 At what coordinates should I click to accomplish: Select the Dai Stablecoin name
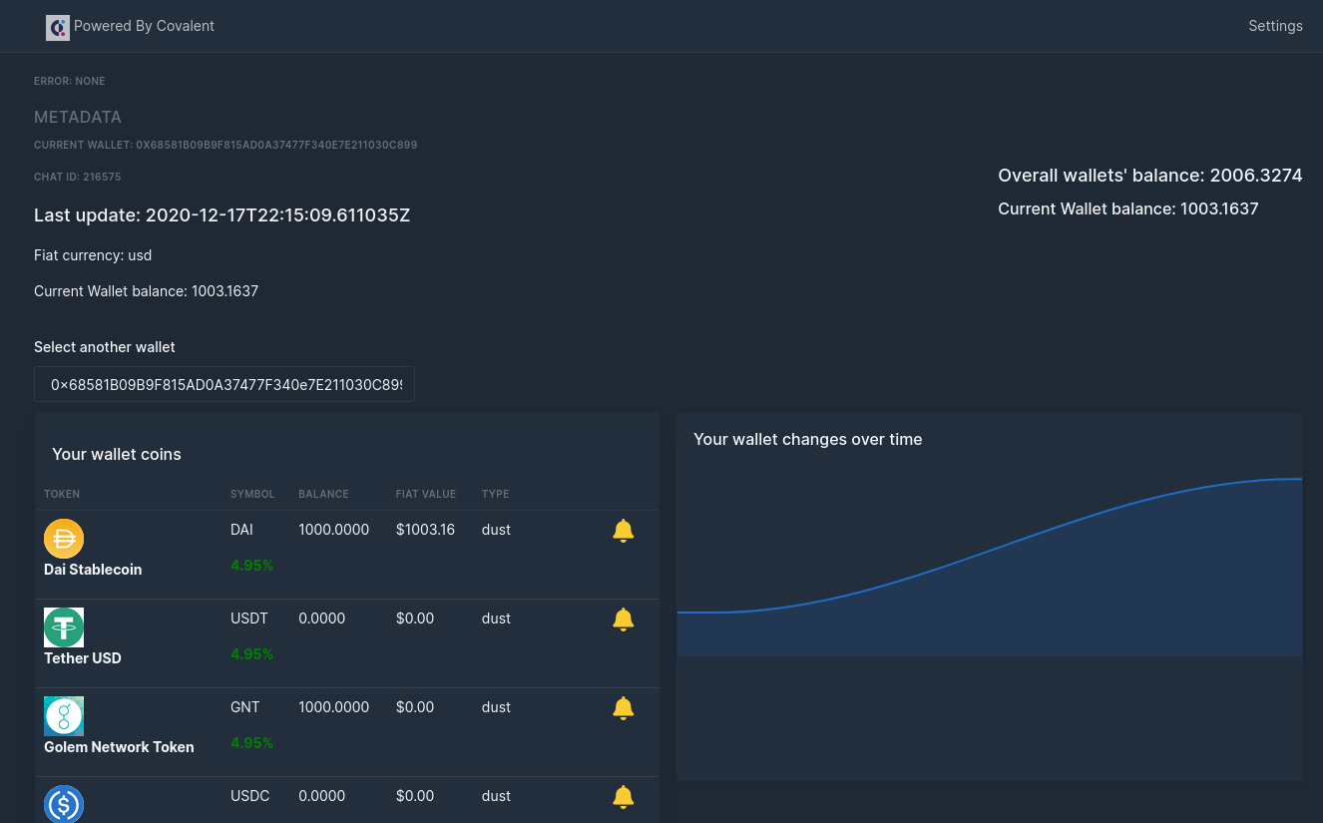[x=93, y=570]
